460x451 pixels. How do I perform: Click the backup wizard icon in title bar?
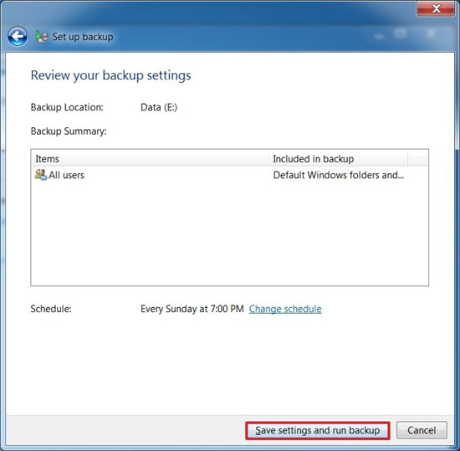42,37
